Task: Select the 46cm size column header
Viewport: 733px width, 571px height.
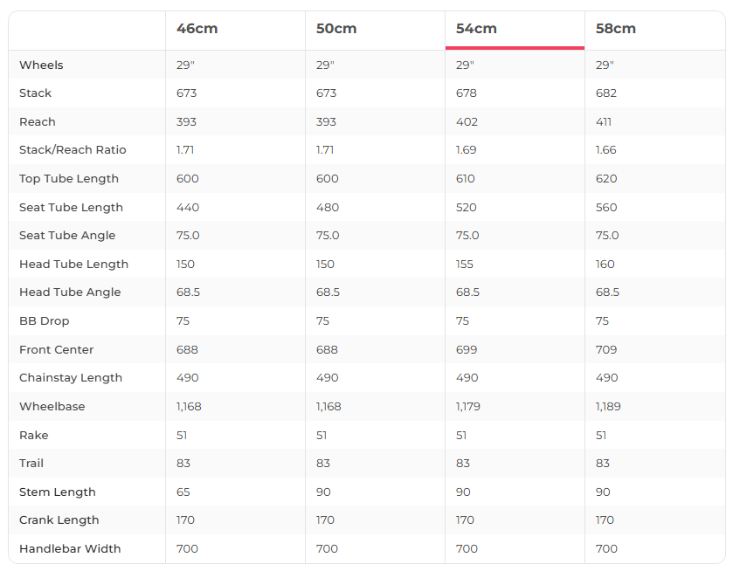Action: [x=197, y=29]
